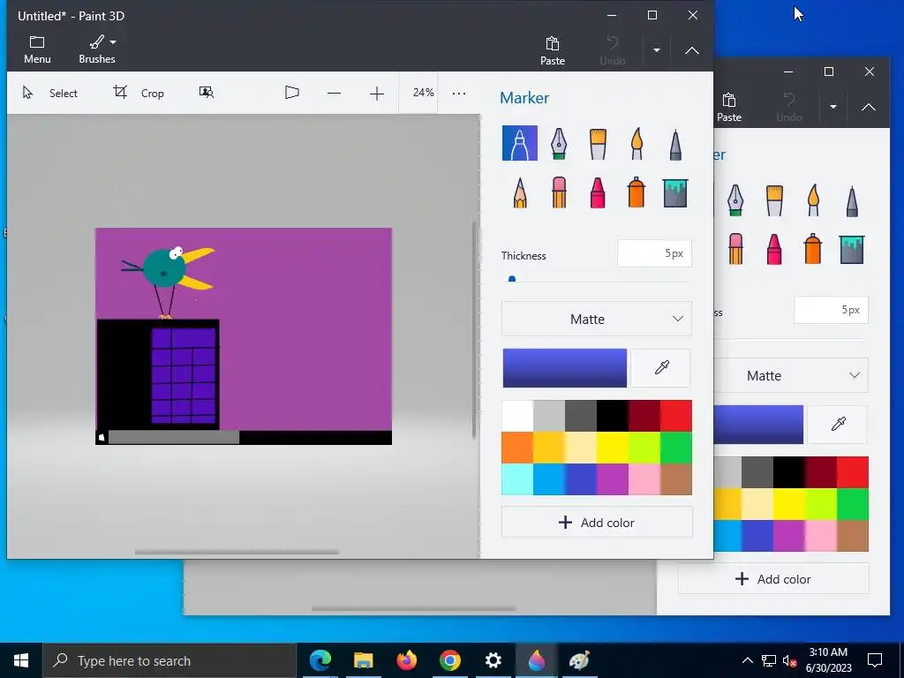Choose the Oil brush in front window
This screenshot has height=678, width=904.
point(598,143)
